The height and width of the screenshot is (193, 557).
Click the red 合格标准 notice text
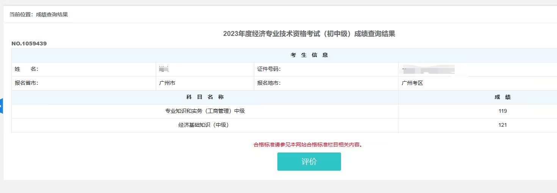tap(308, 145)
